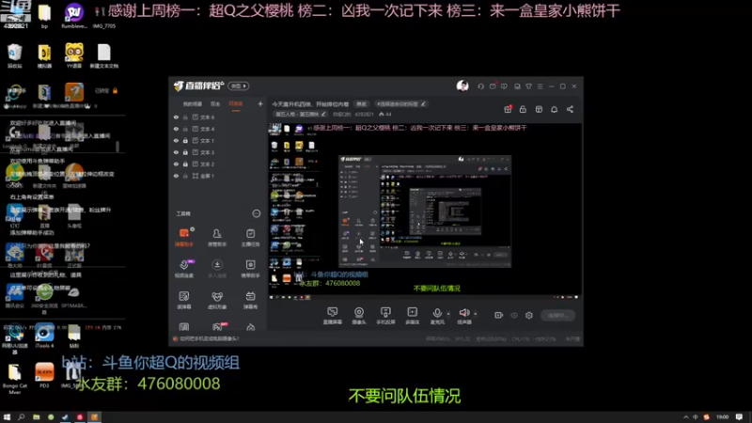The height and width of the screenshot is (423, 752).
Task: Open the mail messages icon in title bar
Action: click(x=493, y=86)
